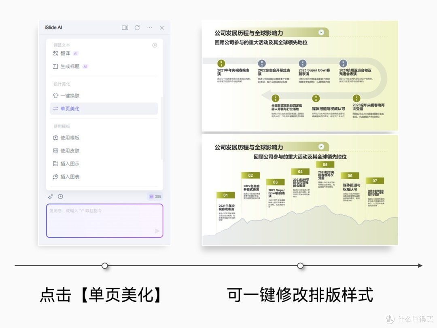Open the menu settings circle icon
The image size is (437, 328).
(x=155, y=45)
